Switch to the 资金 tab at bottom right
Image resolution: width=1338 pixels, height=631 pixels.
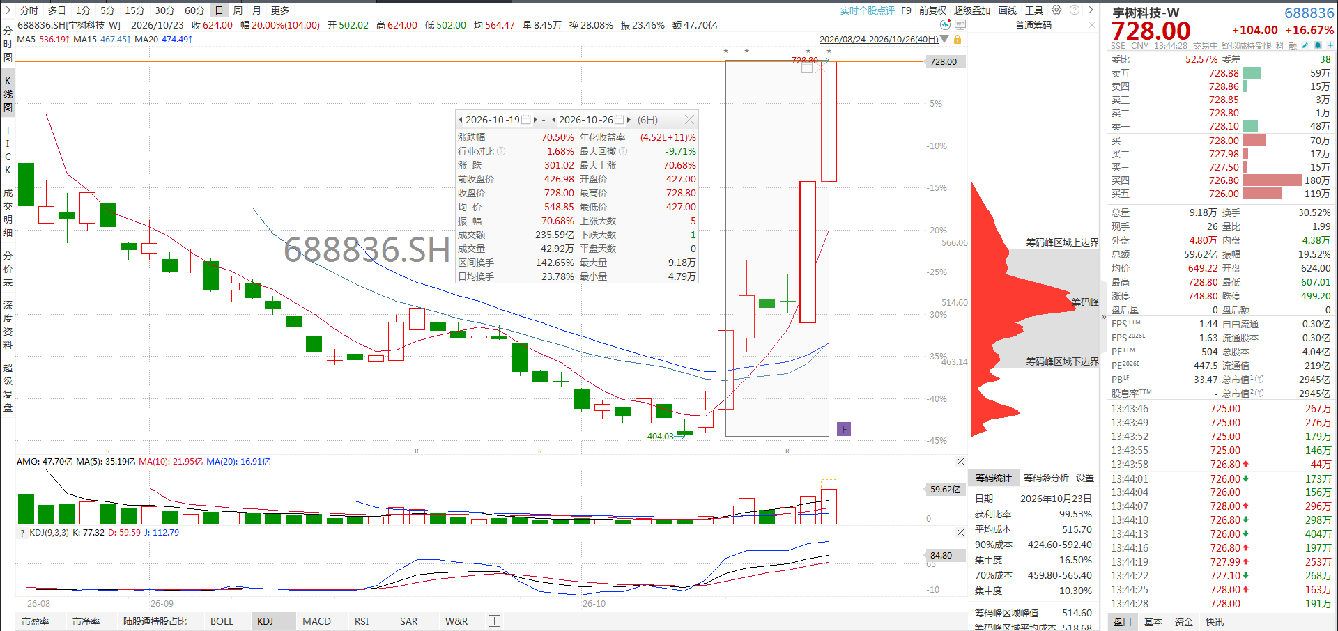[x=1184, y=622]
